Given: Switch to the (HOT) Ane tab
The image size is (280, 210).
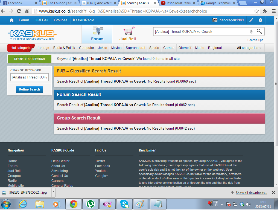Looking at the screenshot, I should (x=99, y=3).
